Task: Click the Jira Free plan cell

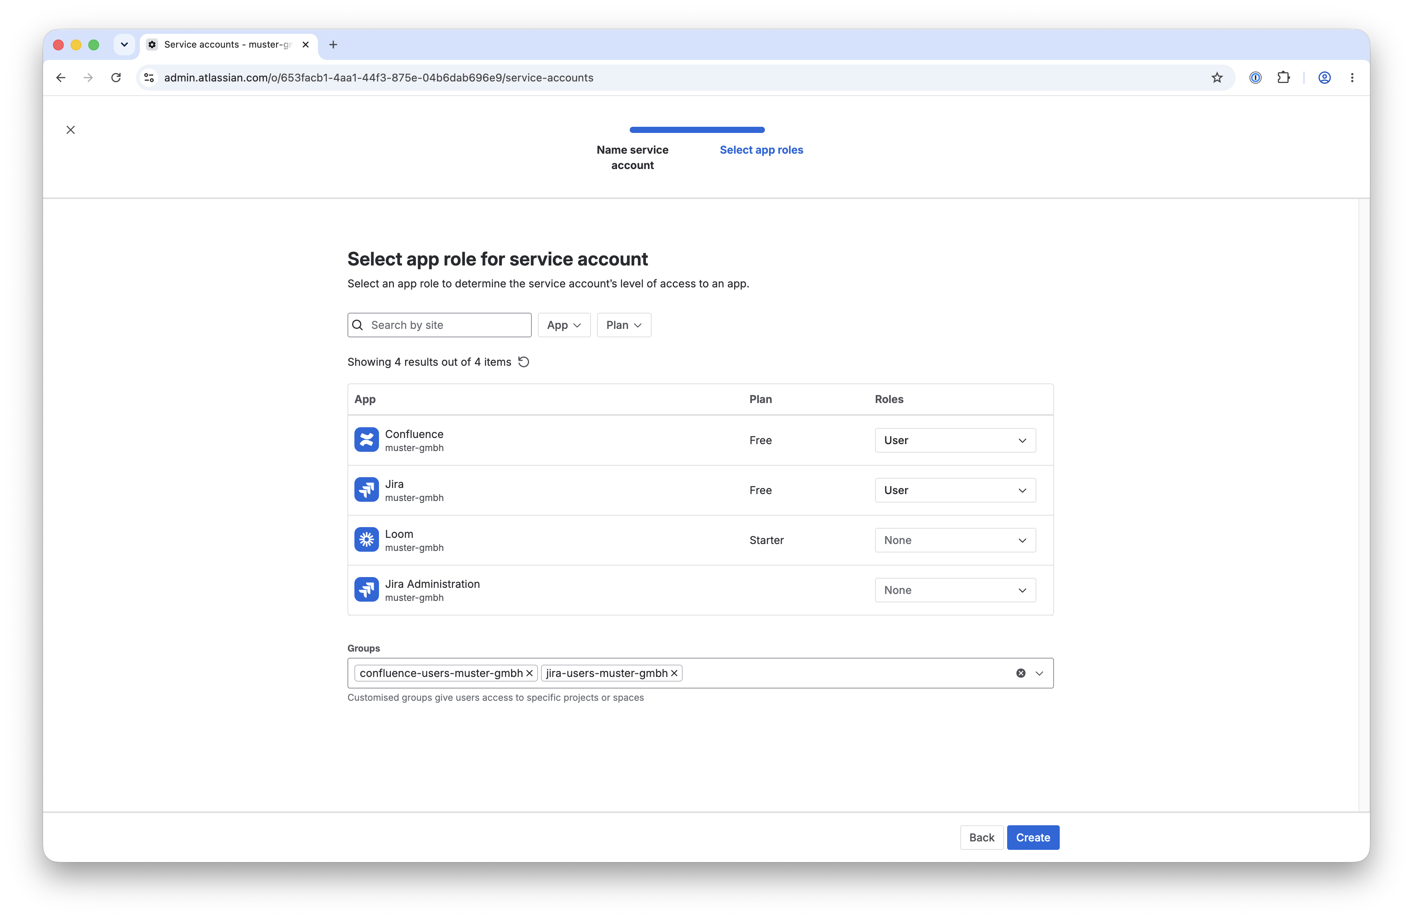Action: click(x=761, y=490)
